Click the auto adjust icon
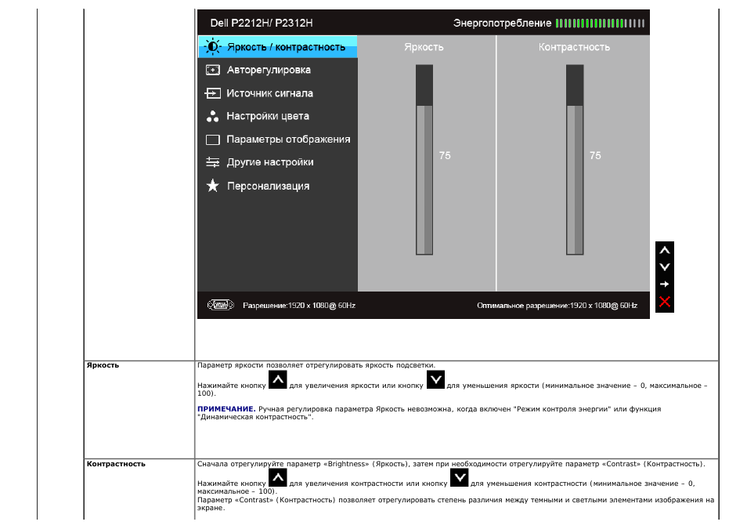 tap(212, 70)
